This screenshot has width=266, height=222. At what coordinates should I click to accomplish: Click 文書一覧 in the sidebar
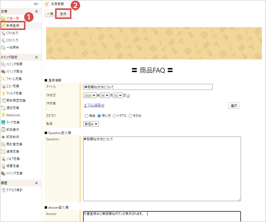(13, 18)
